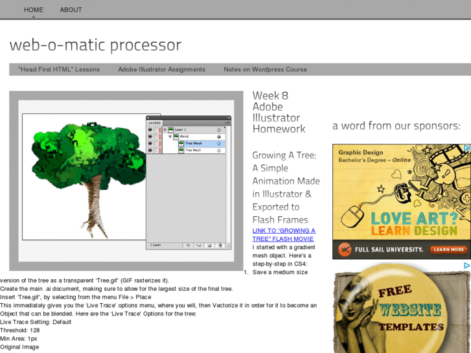The image size is (471, 353).
Task: Click the delete layer trash icon
Action: click(x=220, y=245)
